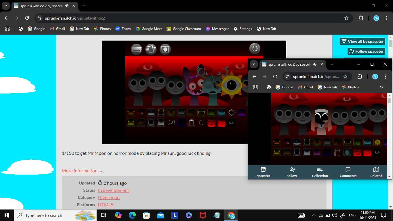Open the Chrome three-dot menu in small window
Screen dimensions: 393x221
386,77
